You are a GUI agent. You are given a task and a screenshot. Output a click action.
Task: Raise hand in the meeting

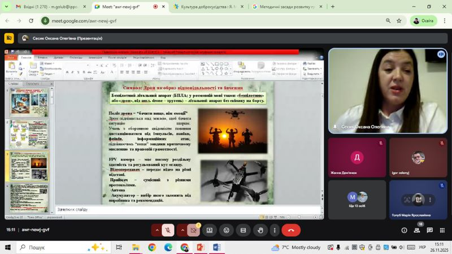tap(260, 230)
